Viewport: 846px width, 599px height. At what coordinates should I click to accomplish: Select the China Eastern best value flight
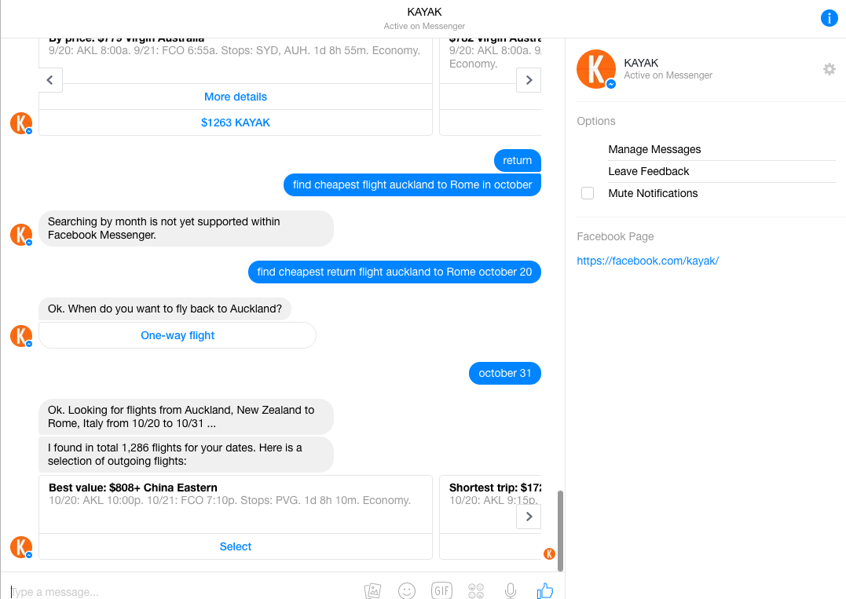tap(235, 546)
